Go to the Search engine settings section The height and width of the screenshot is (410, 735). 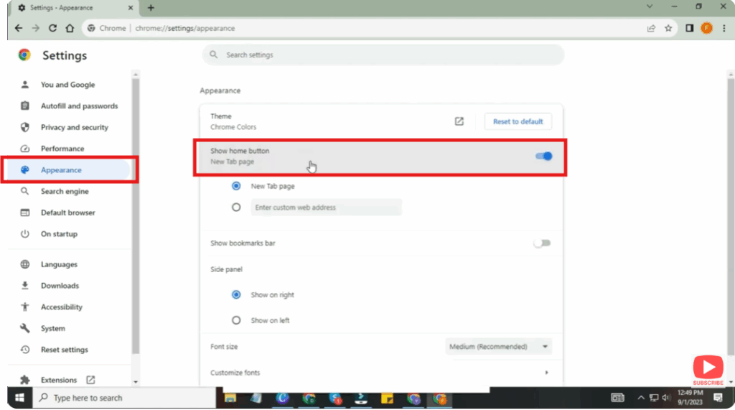pos(65,192)
